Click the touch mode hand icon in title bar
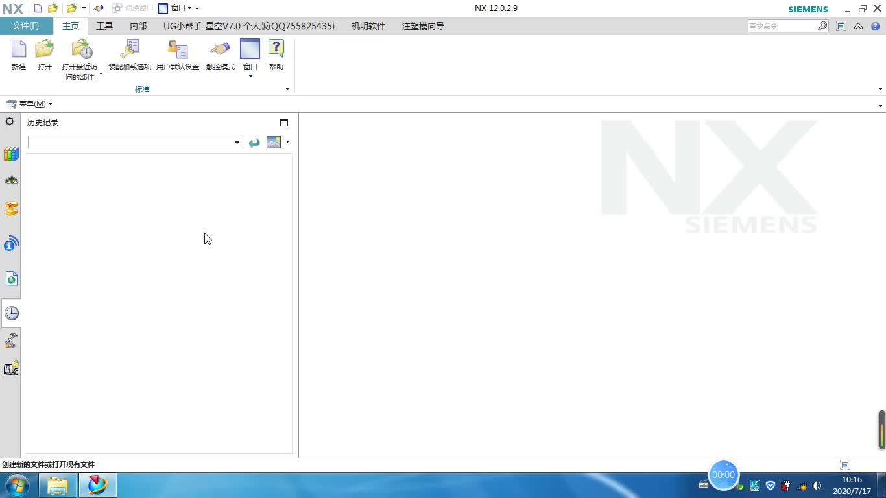The width and height of the screenshot is (886, 498). [x=99, y=8]
